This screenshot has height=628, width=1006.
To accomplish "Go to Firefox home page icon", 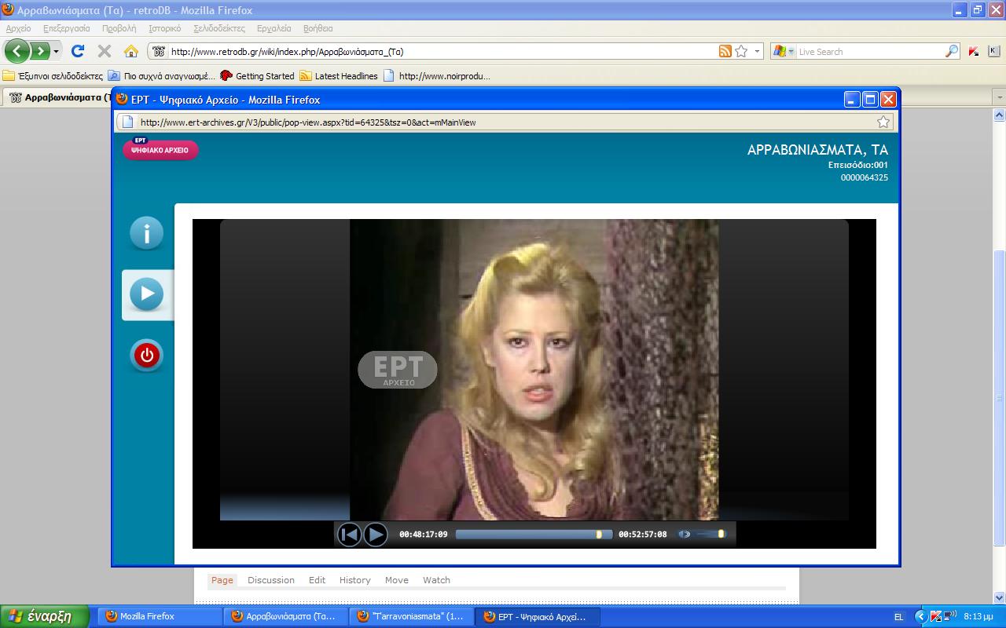I will point(131,51).
